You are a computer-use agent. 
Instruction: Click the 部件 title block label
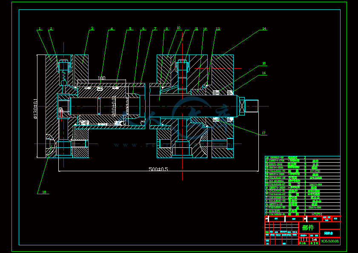[308, 227]
